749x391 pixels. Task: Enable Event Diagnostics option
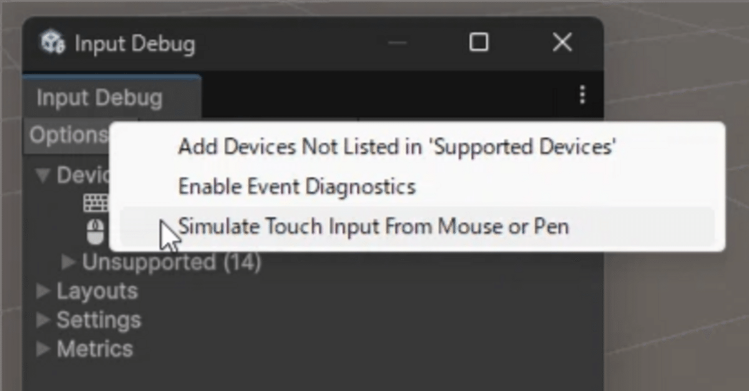coord(296,186)
